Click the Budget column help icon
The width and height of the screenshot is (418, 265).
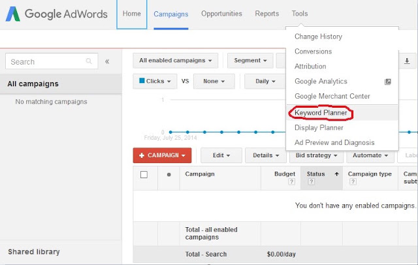(292, 181)
